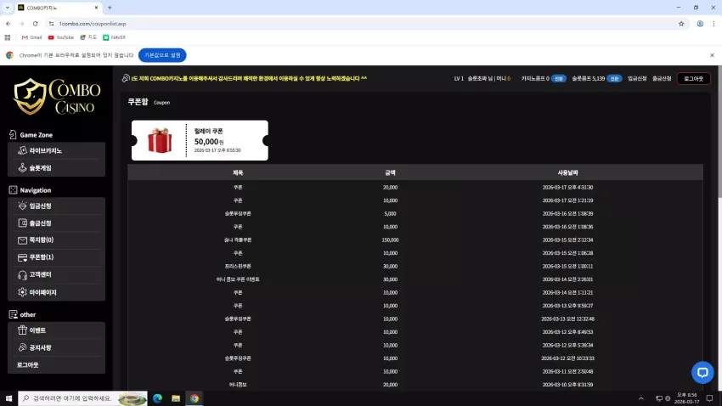Viewport: 722px width, 406px height.
Task: Expand the system tray hidden icons arrow
Action: click(x=641, y=398)
